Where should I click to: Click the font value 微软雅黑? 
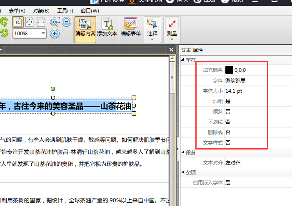click(235, 81)
